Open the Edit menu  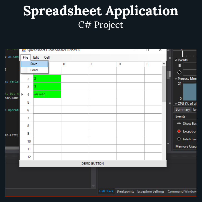click(x=36, y=58)
